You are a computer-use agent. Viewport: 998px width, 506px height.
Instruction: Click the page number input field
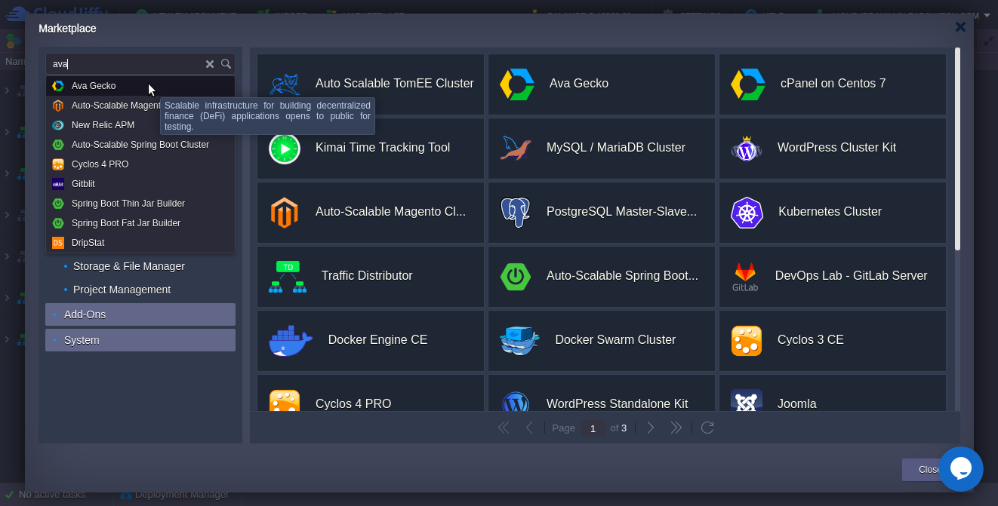click(x=593, y=428)
